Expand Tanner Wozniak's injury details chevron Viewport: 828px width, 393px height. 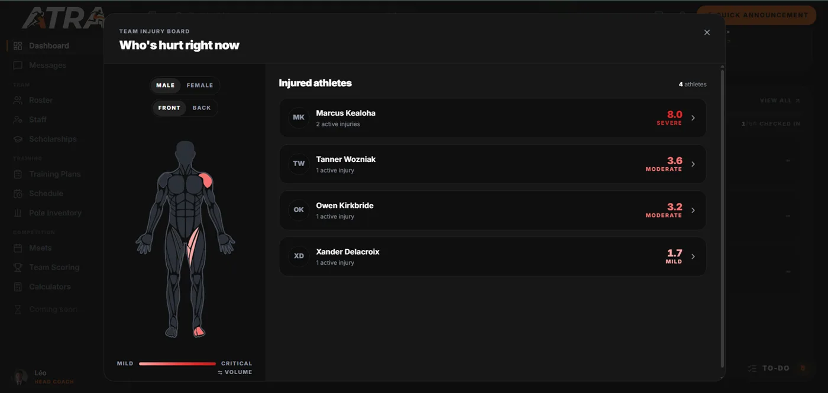point(693,164)
